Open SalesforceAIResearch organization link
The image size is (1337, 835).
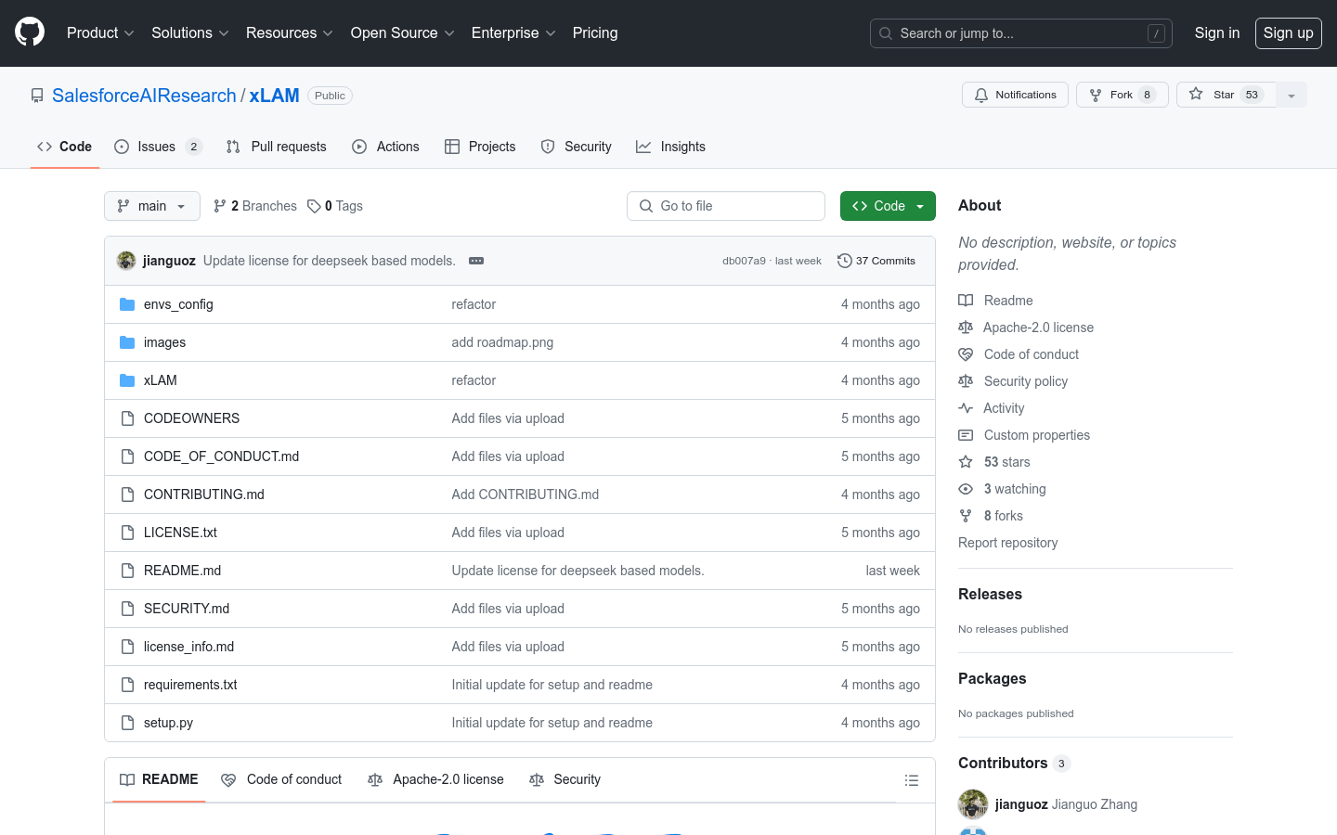click(x=144, y=96)
